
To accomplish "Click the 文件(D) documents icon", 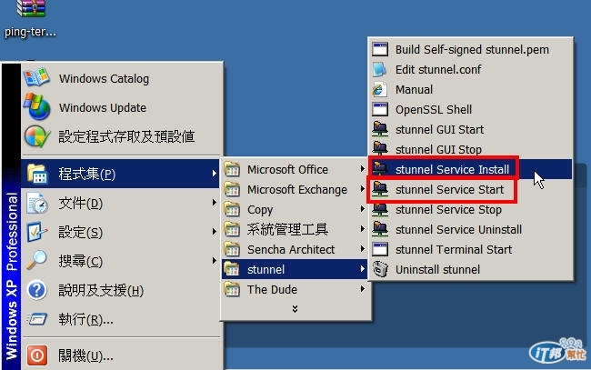I will coord(37,203).
